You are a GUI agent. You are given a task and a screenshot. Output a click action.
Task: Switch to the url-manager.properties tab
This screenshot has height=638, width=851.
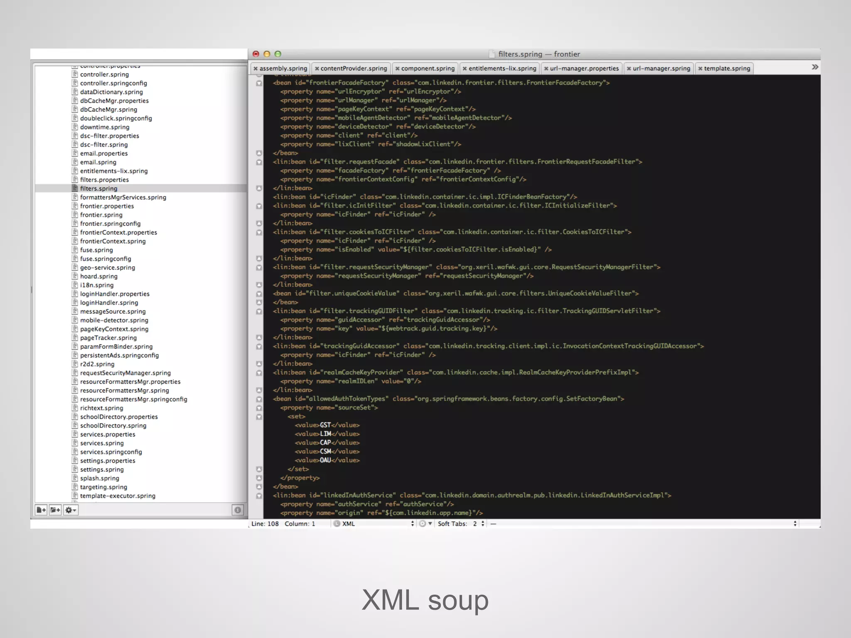pyautogui.click(x=584, y=69)
